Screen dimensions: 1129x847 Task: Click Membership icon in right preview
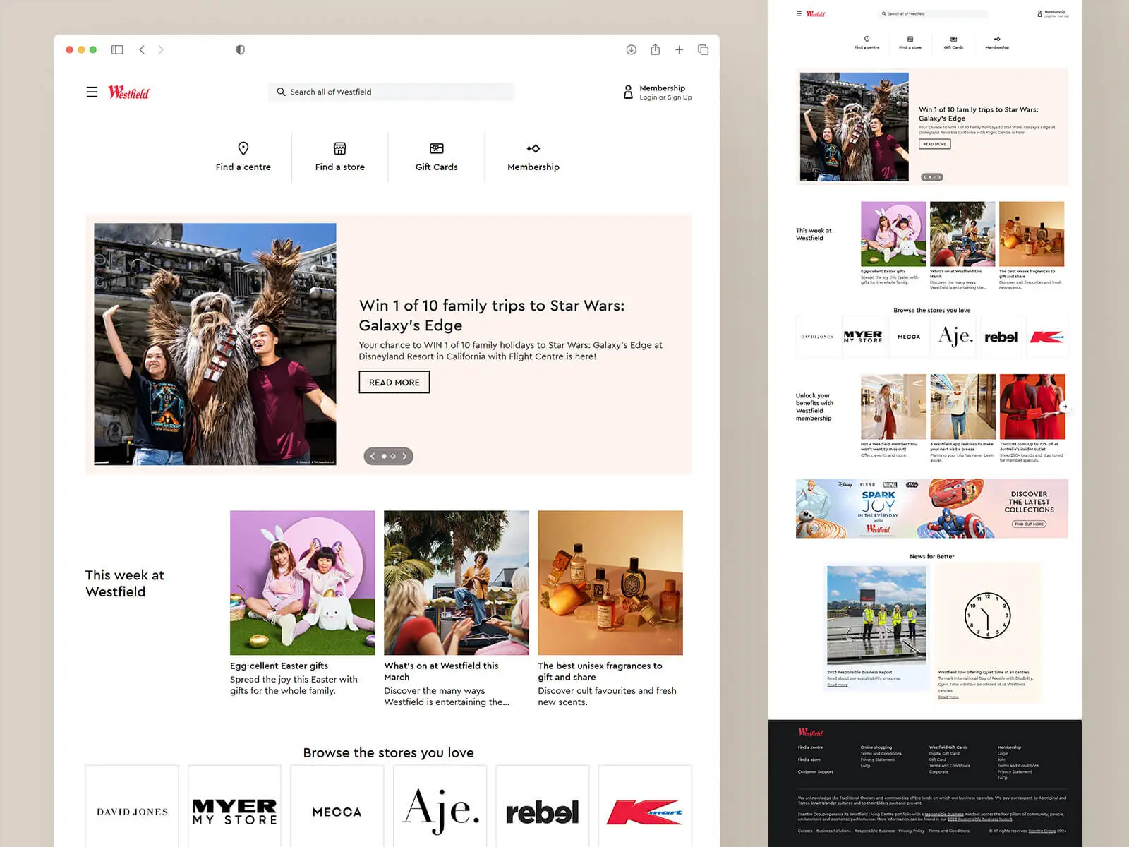tap(997, 39)
